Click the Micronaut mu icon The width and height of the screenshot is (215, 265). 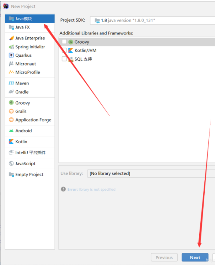tap(11, 64)
